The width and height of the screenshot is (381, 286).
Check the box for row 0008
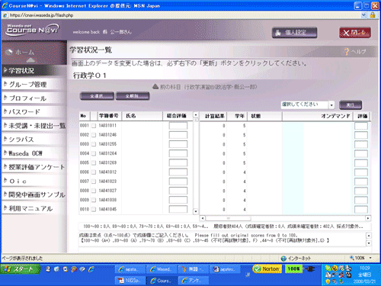[x=94, y=191]
